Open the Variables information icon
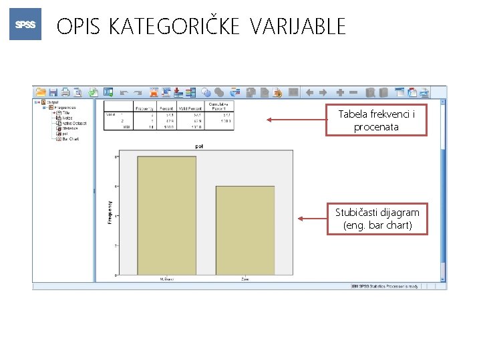Viewport: 481px width, 361px height. point(190,92)
